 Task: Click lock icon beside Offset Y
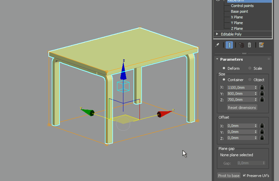(262, 132)
